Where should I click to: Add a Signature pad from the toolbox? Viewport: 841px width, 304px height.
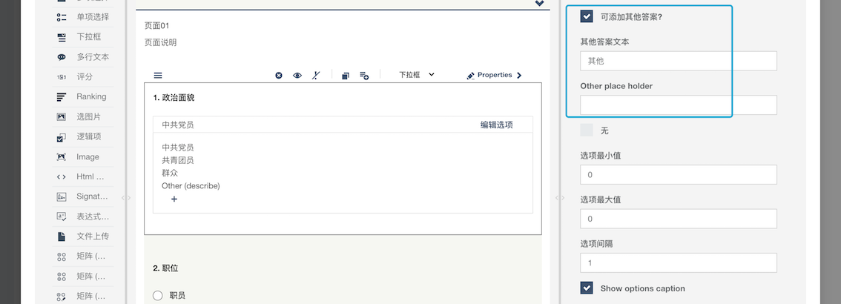click(x=83, y=196)
